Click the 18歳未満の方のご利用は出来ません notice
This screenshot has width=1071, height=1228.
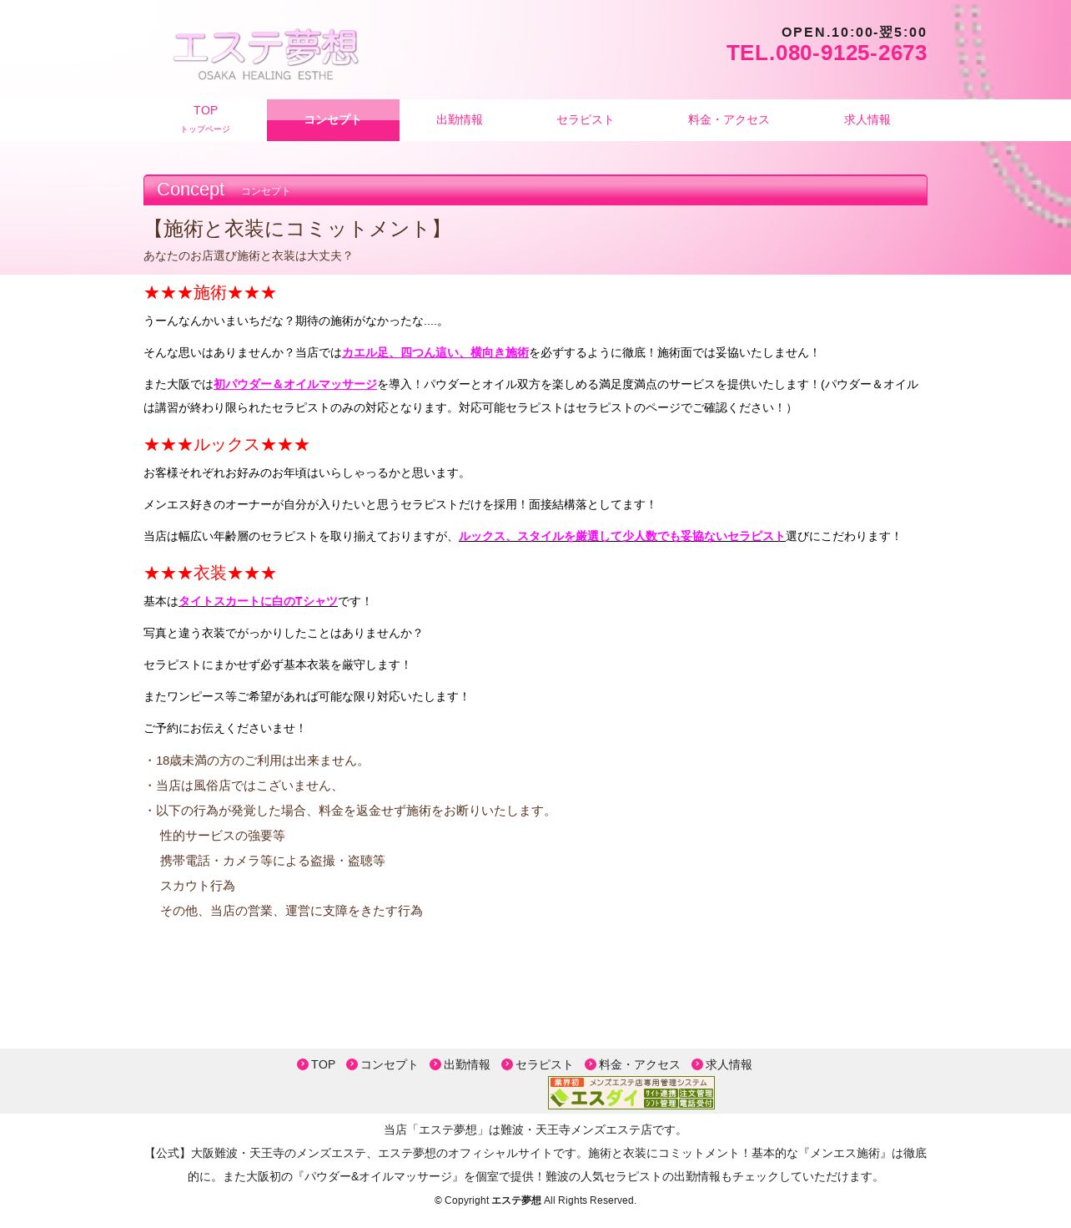coord(256,761)
